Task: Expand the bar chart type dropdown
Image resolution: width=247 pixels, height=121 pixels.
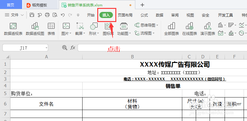Action: pyautogui.click(x=235, y=25)
